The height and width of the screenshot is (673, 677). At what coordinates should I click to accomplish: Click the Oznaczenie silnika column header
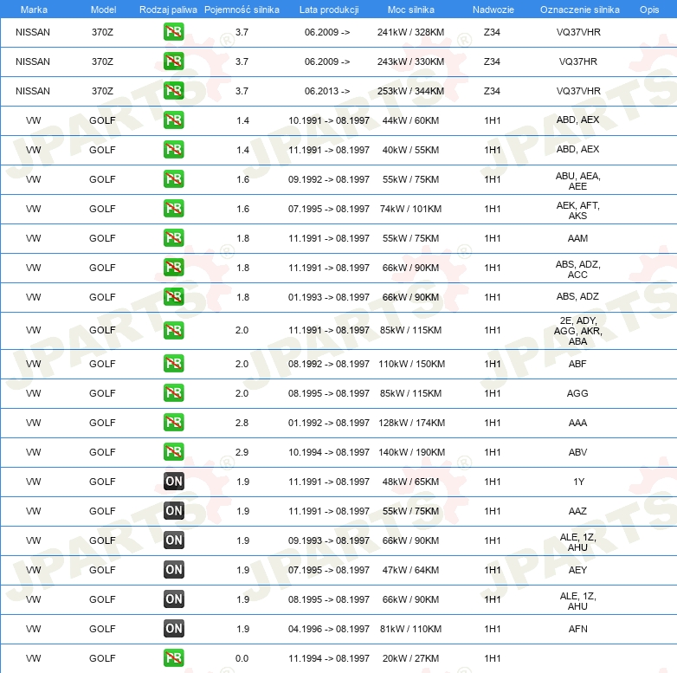[x=579, y=10]
